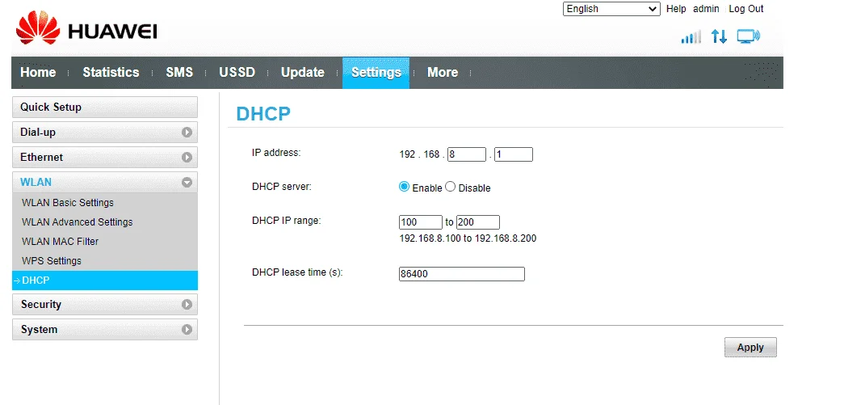Open WPS Settings page
This screenshot has height=405, width=844.
click(52, 260)
